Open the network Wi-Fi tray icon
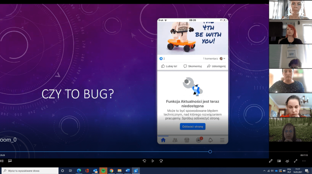Image resolution: width=312 pixels, height=174 pixels. [x=268, y=171]
